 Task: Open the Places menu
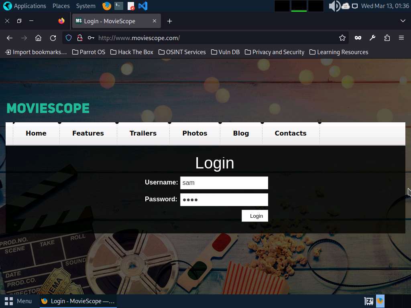[x=61, y=6]
